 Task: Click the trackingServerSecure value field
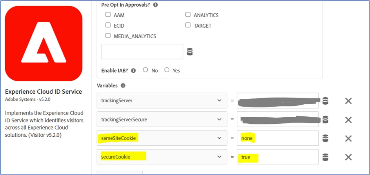pos(278,119)
